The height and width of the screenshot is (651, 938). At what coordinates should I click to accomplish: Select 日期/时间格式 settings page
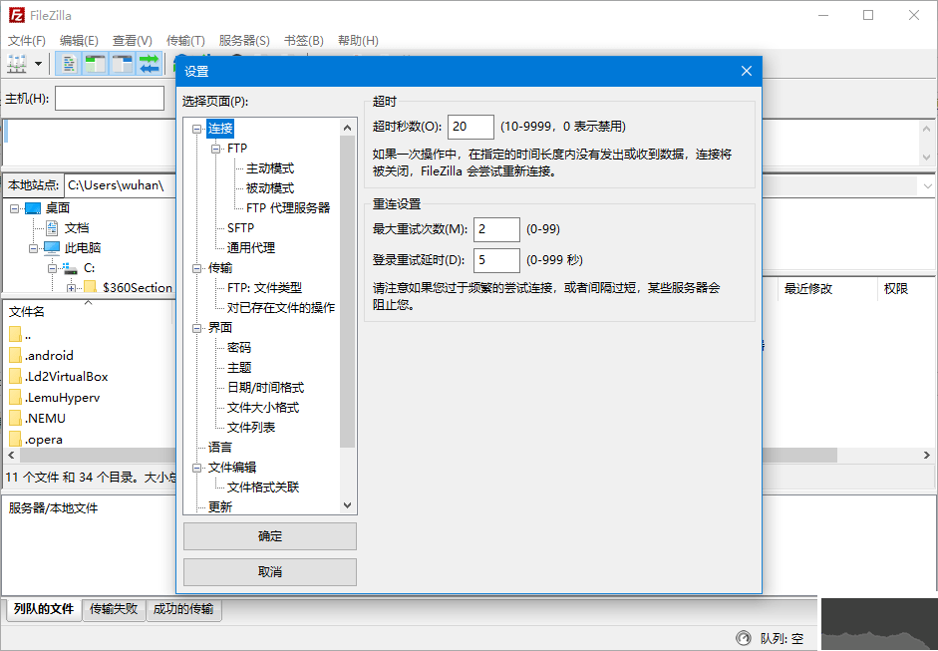[265, 388]
